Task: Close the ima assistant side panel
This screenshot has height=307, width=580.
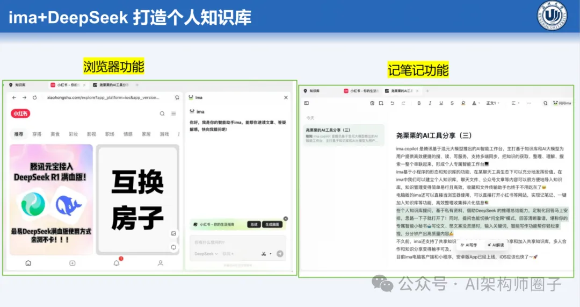Action: (286, 98)
